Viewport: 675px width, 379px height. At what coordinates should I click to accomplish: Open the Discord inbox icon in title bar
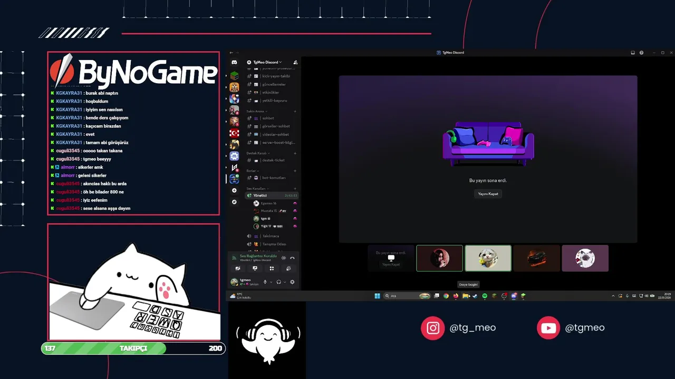tap(633, 53)
